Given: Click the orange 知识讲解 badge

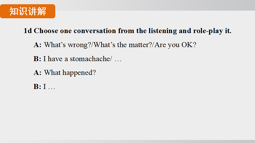Looking at the screenshot, I should pyautogui.click(x=28, y=11).
